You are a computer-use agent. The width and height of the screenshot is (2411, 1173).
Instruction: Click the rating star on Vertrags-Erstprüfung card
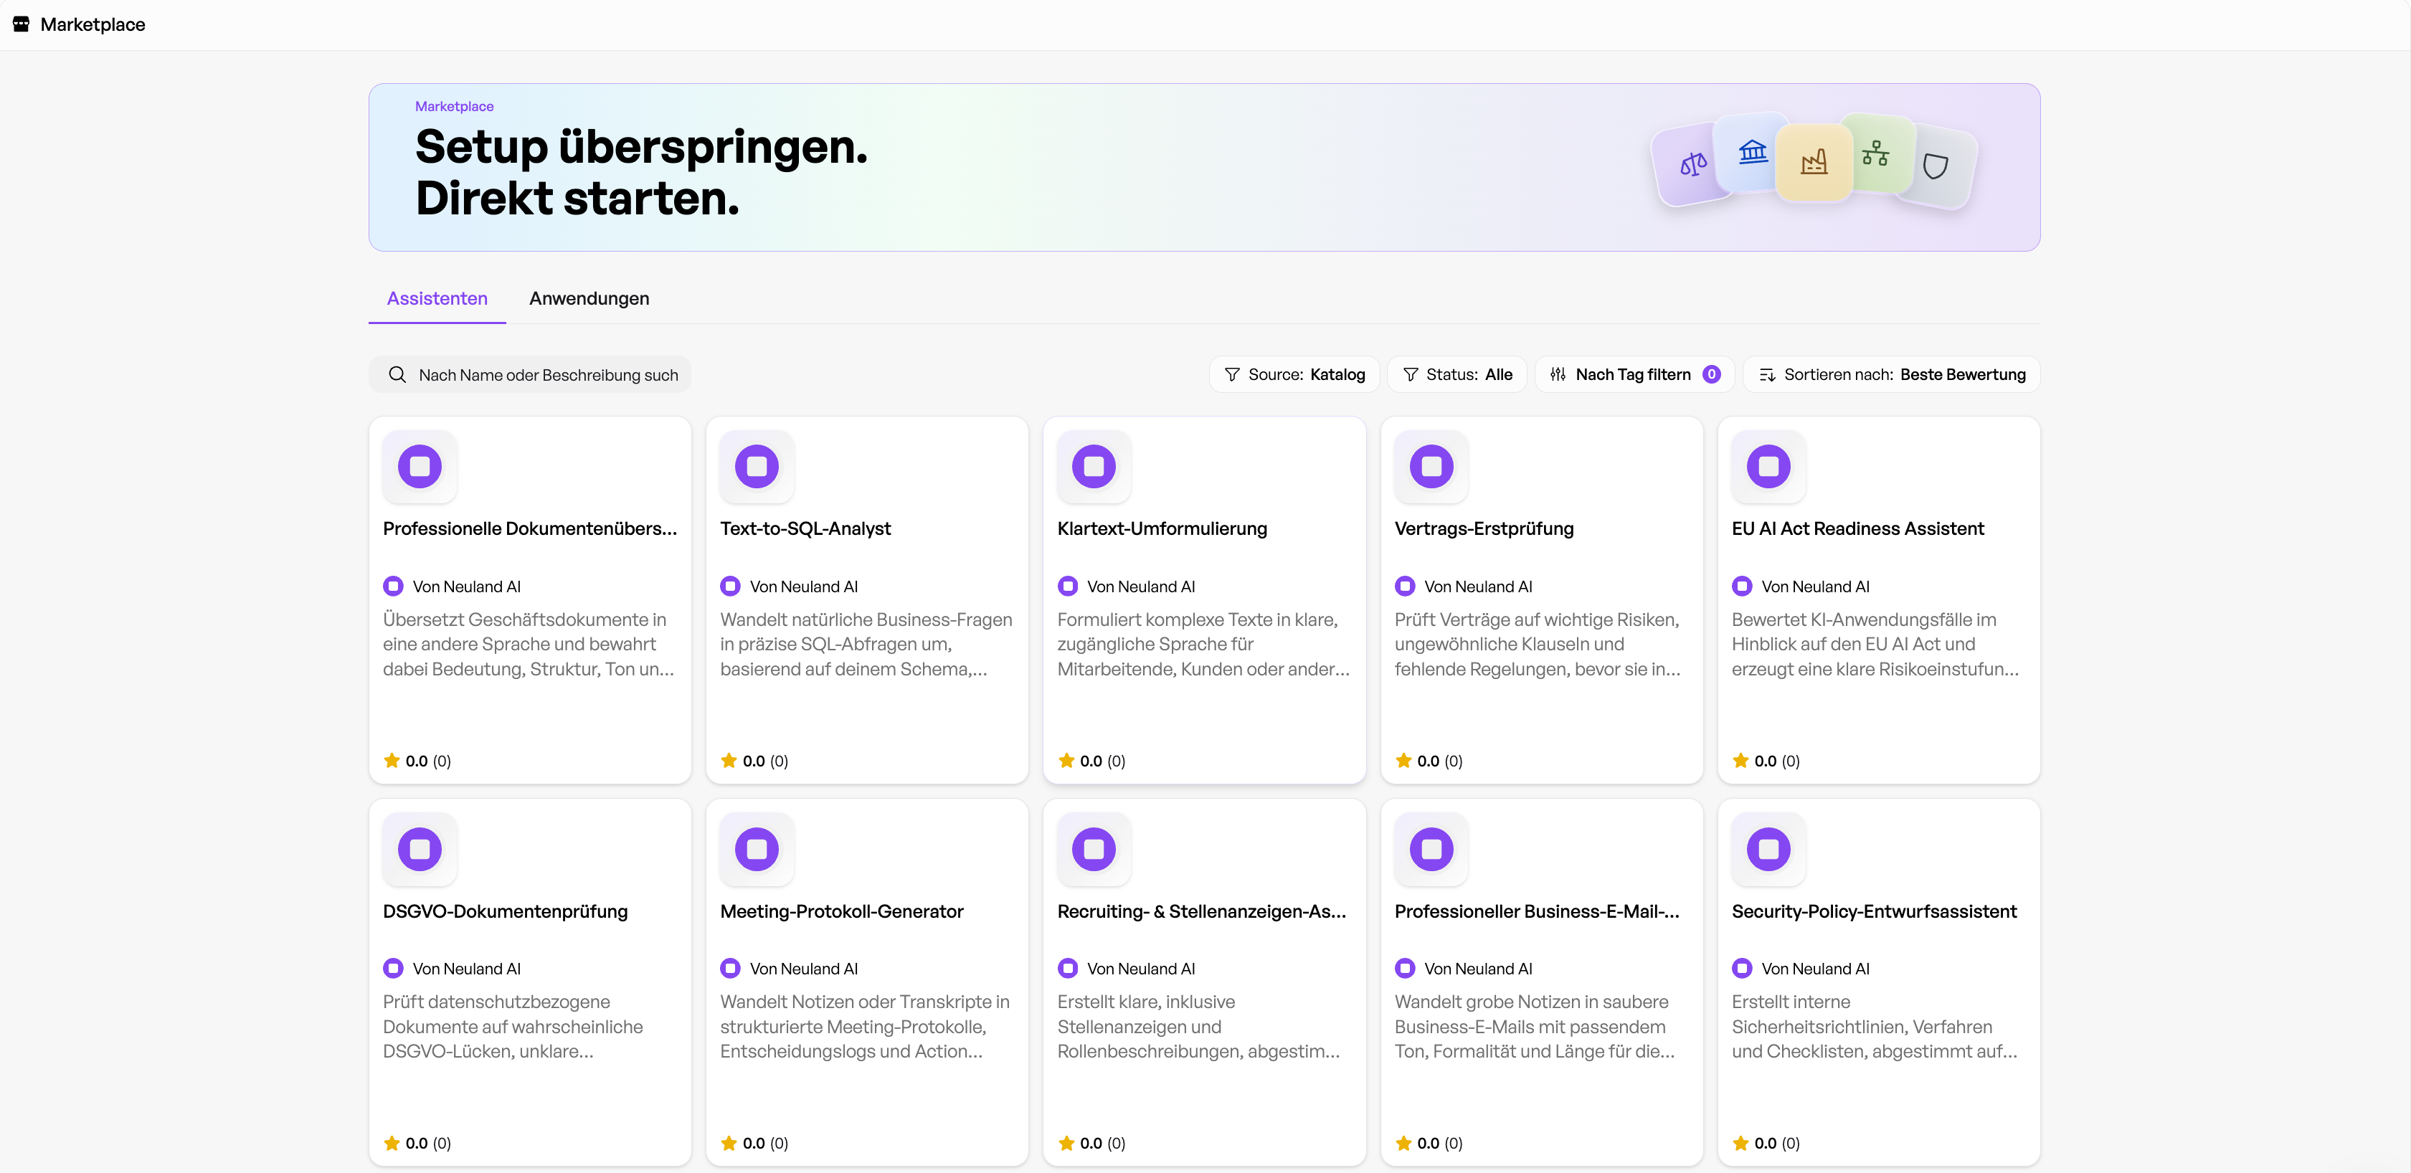[1403, 761]
